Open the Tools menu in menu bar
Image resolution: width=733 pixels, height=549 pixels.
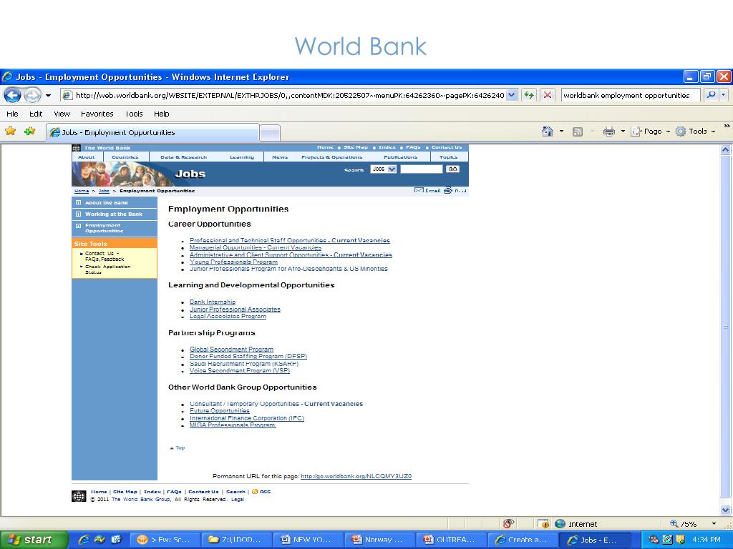click(x=134, y=114)
